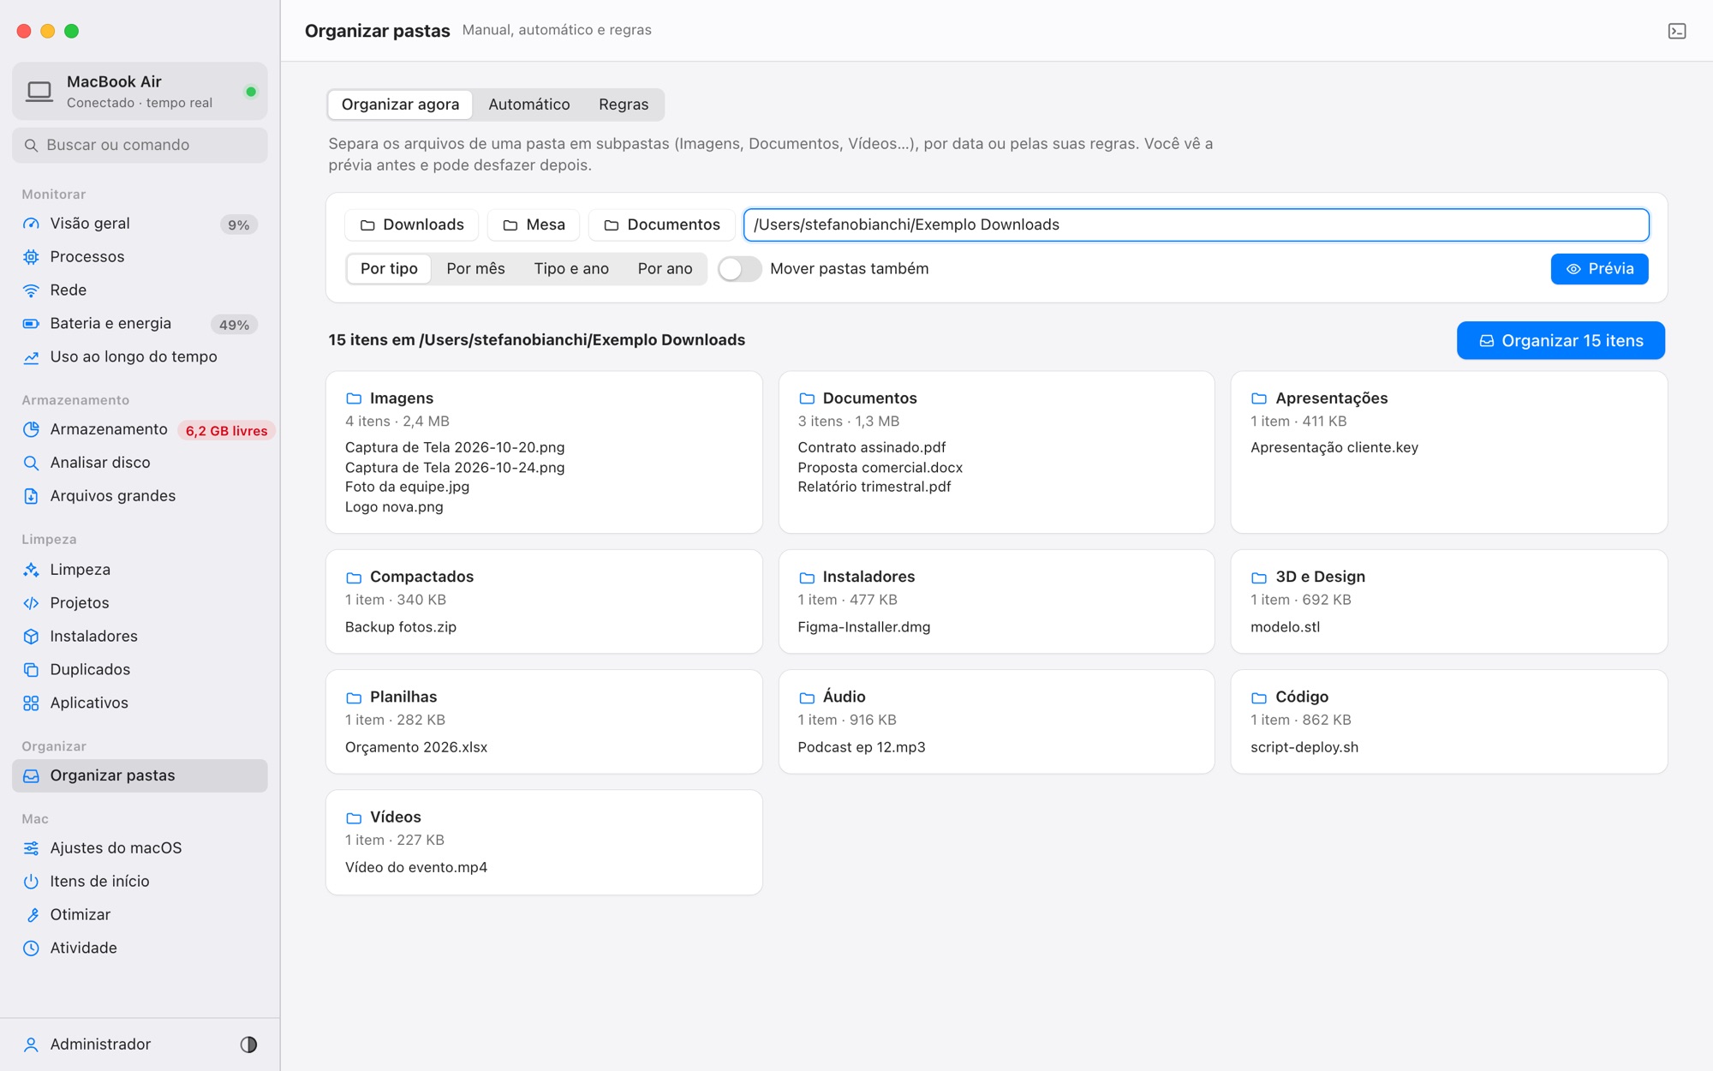Click the folder path input field
The width and height of the screenshot is (1713, 1071).
click(x=1196, y=224)
